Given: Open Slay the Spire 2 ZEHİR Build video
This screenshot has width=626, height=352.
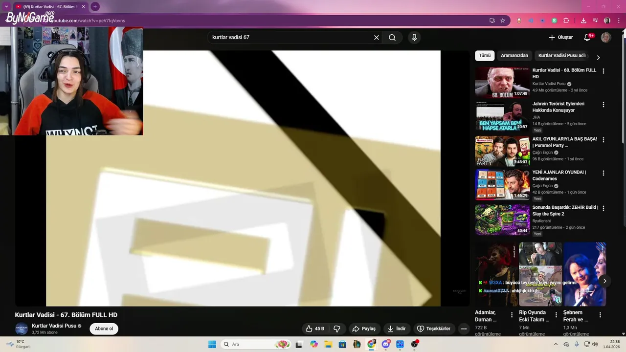Looking at the screenshot, I should point(565,211).
